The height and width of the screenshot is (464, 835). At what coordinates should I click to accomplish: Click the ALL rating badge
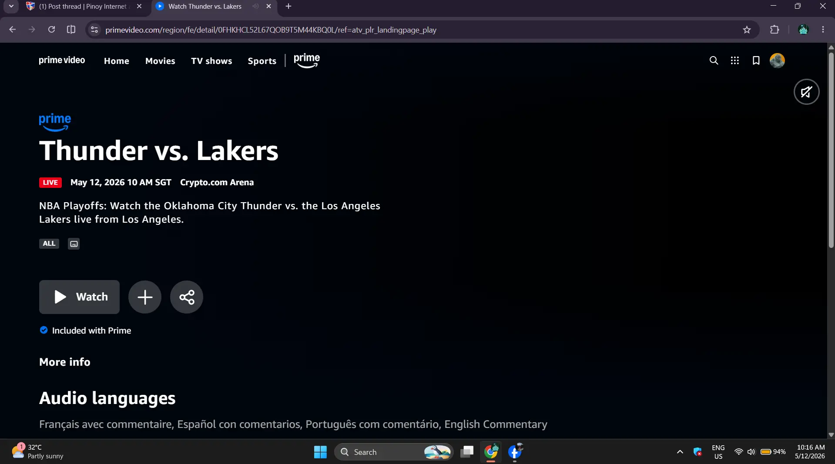click(x=49, y=244)
